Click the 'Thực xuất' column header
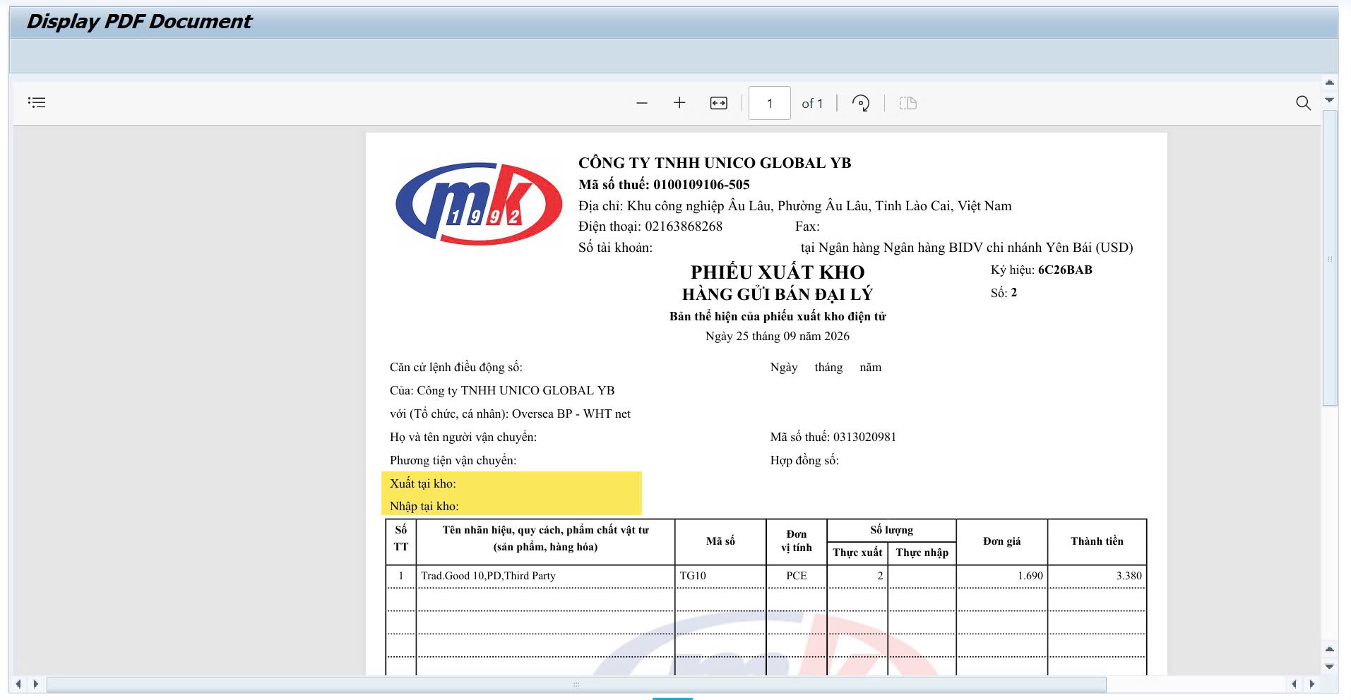The width and height of the screenshot is (1351, 700). 857,553
